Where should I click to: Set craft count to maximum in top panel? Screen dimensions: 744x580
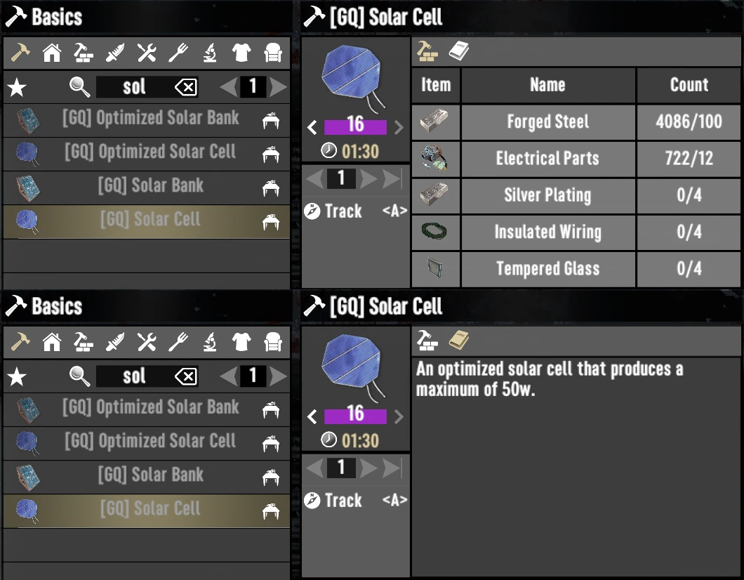(393, 179)
